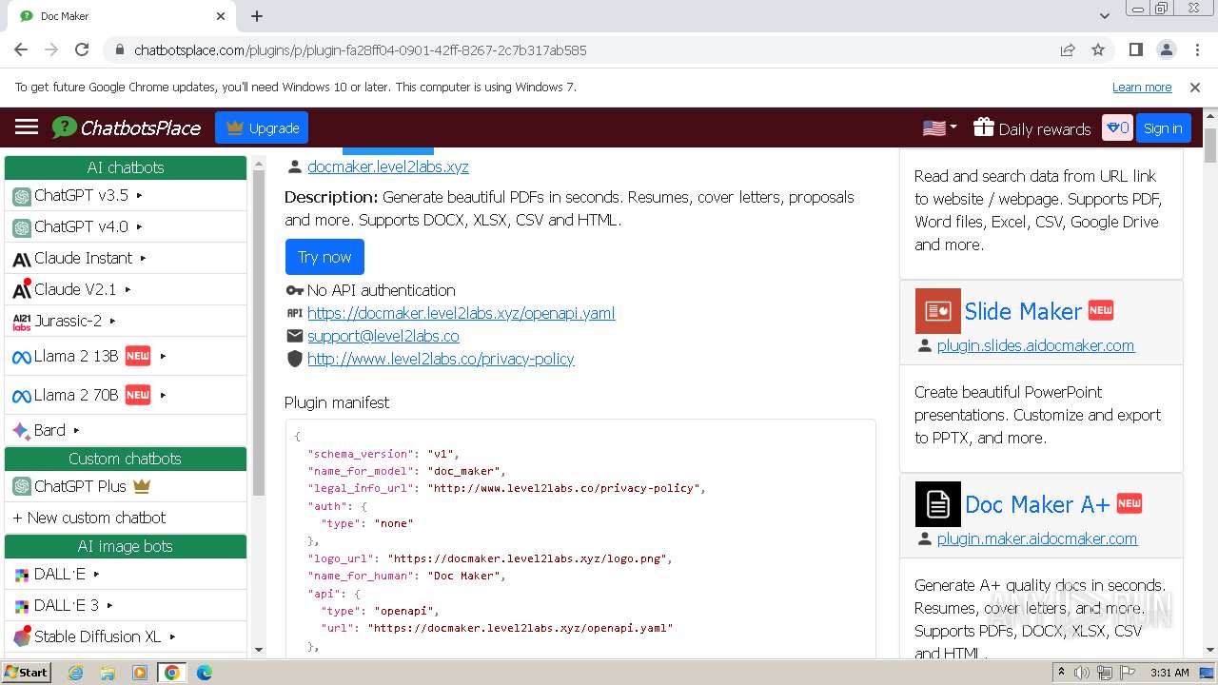This screenshot has width=1218, height=685.
Task: Click the Upgrade button
Action: (x=262, y=127)
